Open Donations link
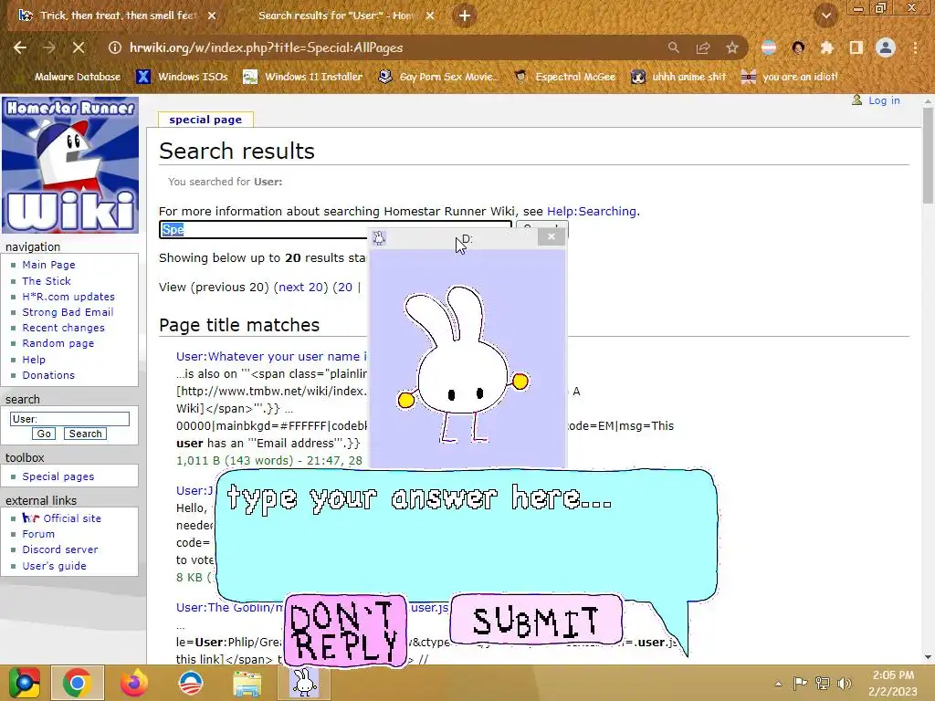 click(x=48, y=375)
